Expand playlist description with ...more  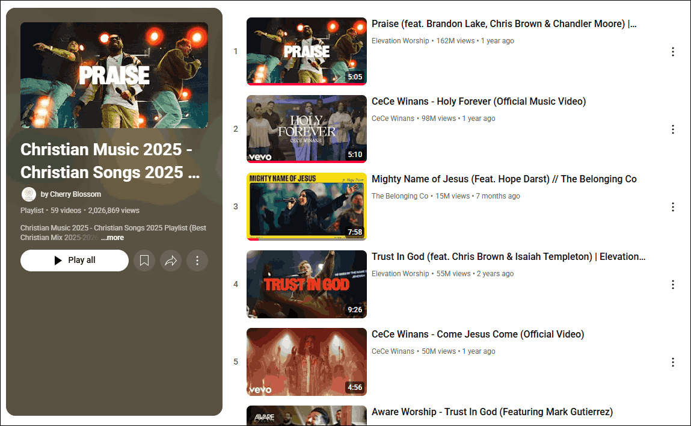[x=112, y=238]
